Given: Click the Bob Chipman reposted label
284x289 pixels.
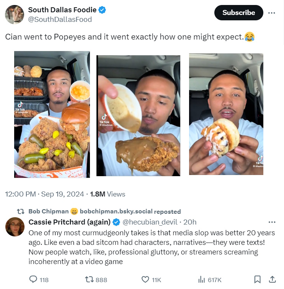Looking at the screenshot, I should tap(104, 211).
